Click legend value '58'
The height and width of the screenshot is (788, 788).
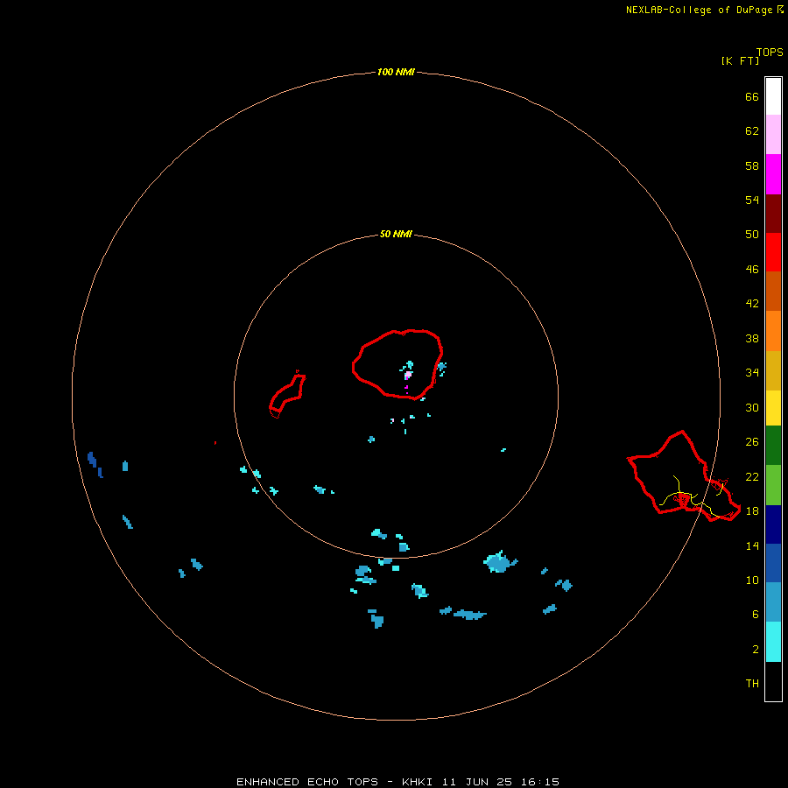coord(752,165)
